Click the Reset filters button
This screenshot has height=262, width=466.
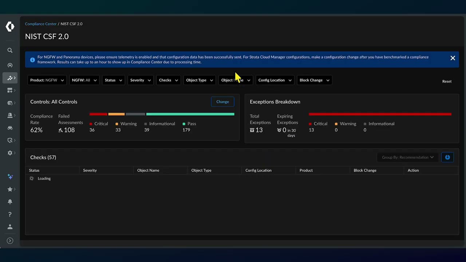point(447,82)
